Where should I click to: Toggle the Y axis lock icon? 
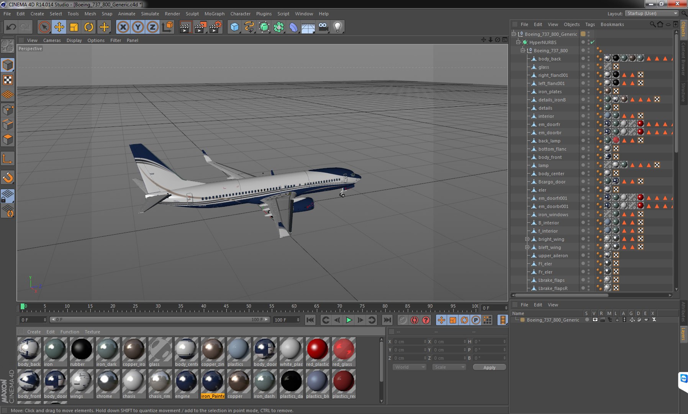[x=138, y=27]
